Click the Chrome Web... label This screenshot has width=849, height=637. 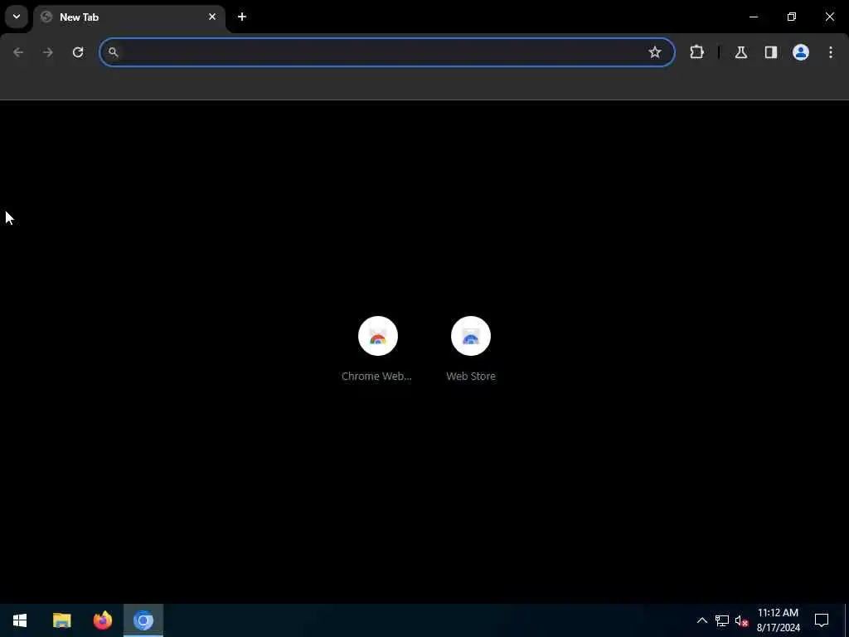tap(377, 376)
